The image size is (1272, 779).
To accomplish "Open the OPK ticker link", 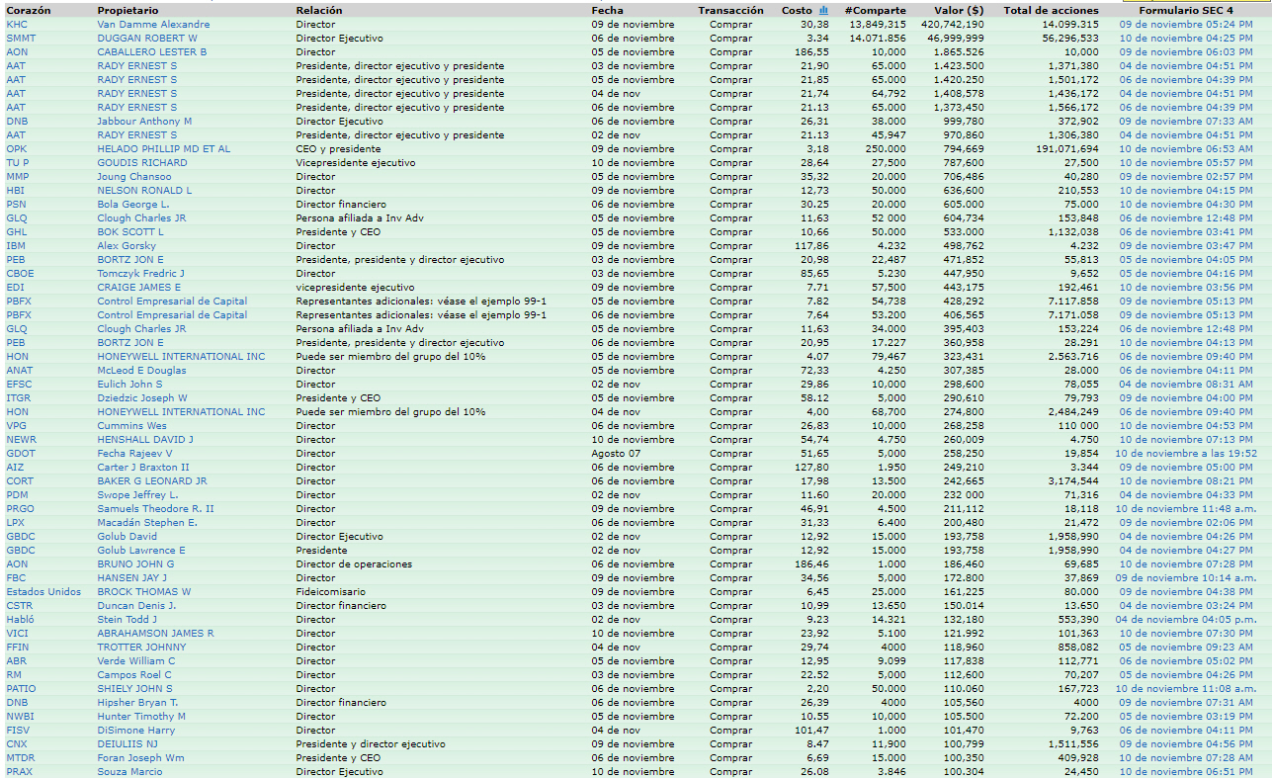I will 17,148.
